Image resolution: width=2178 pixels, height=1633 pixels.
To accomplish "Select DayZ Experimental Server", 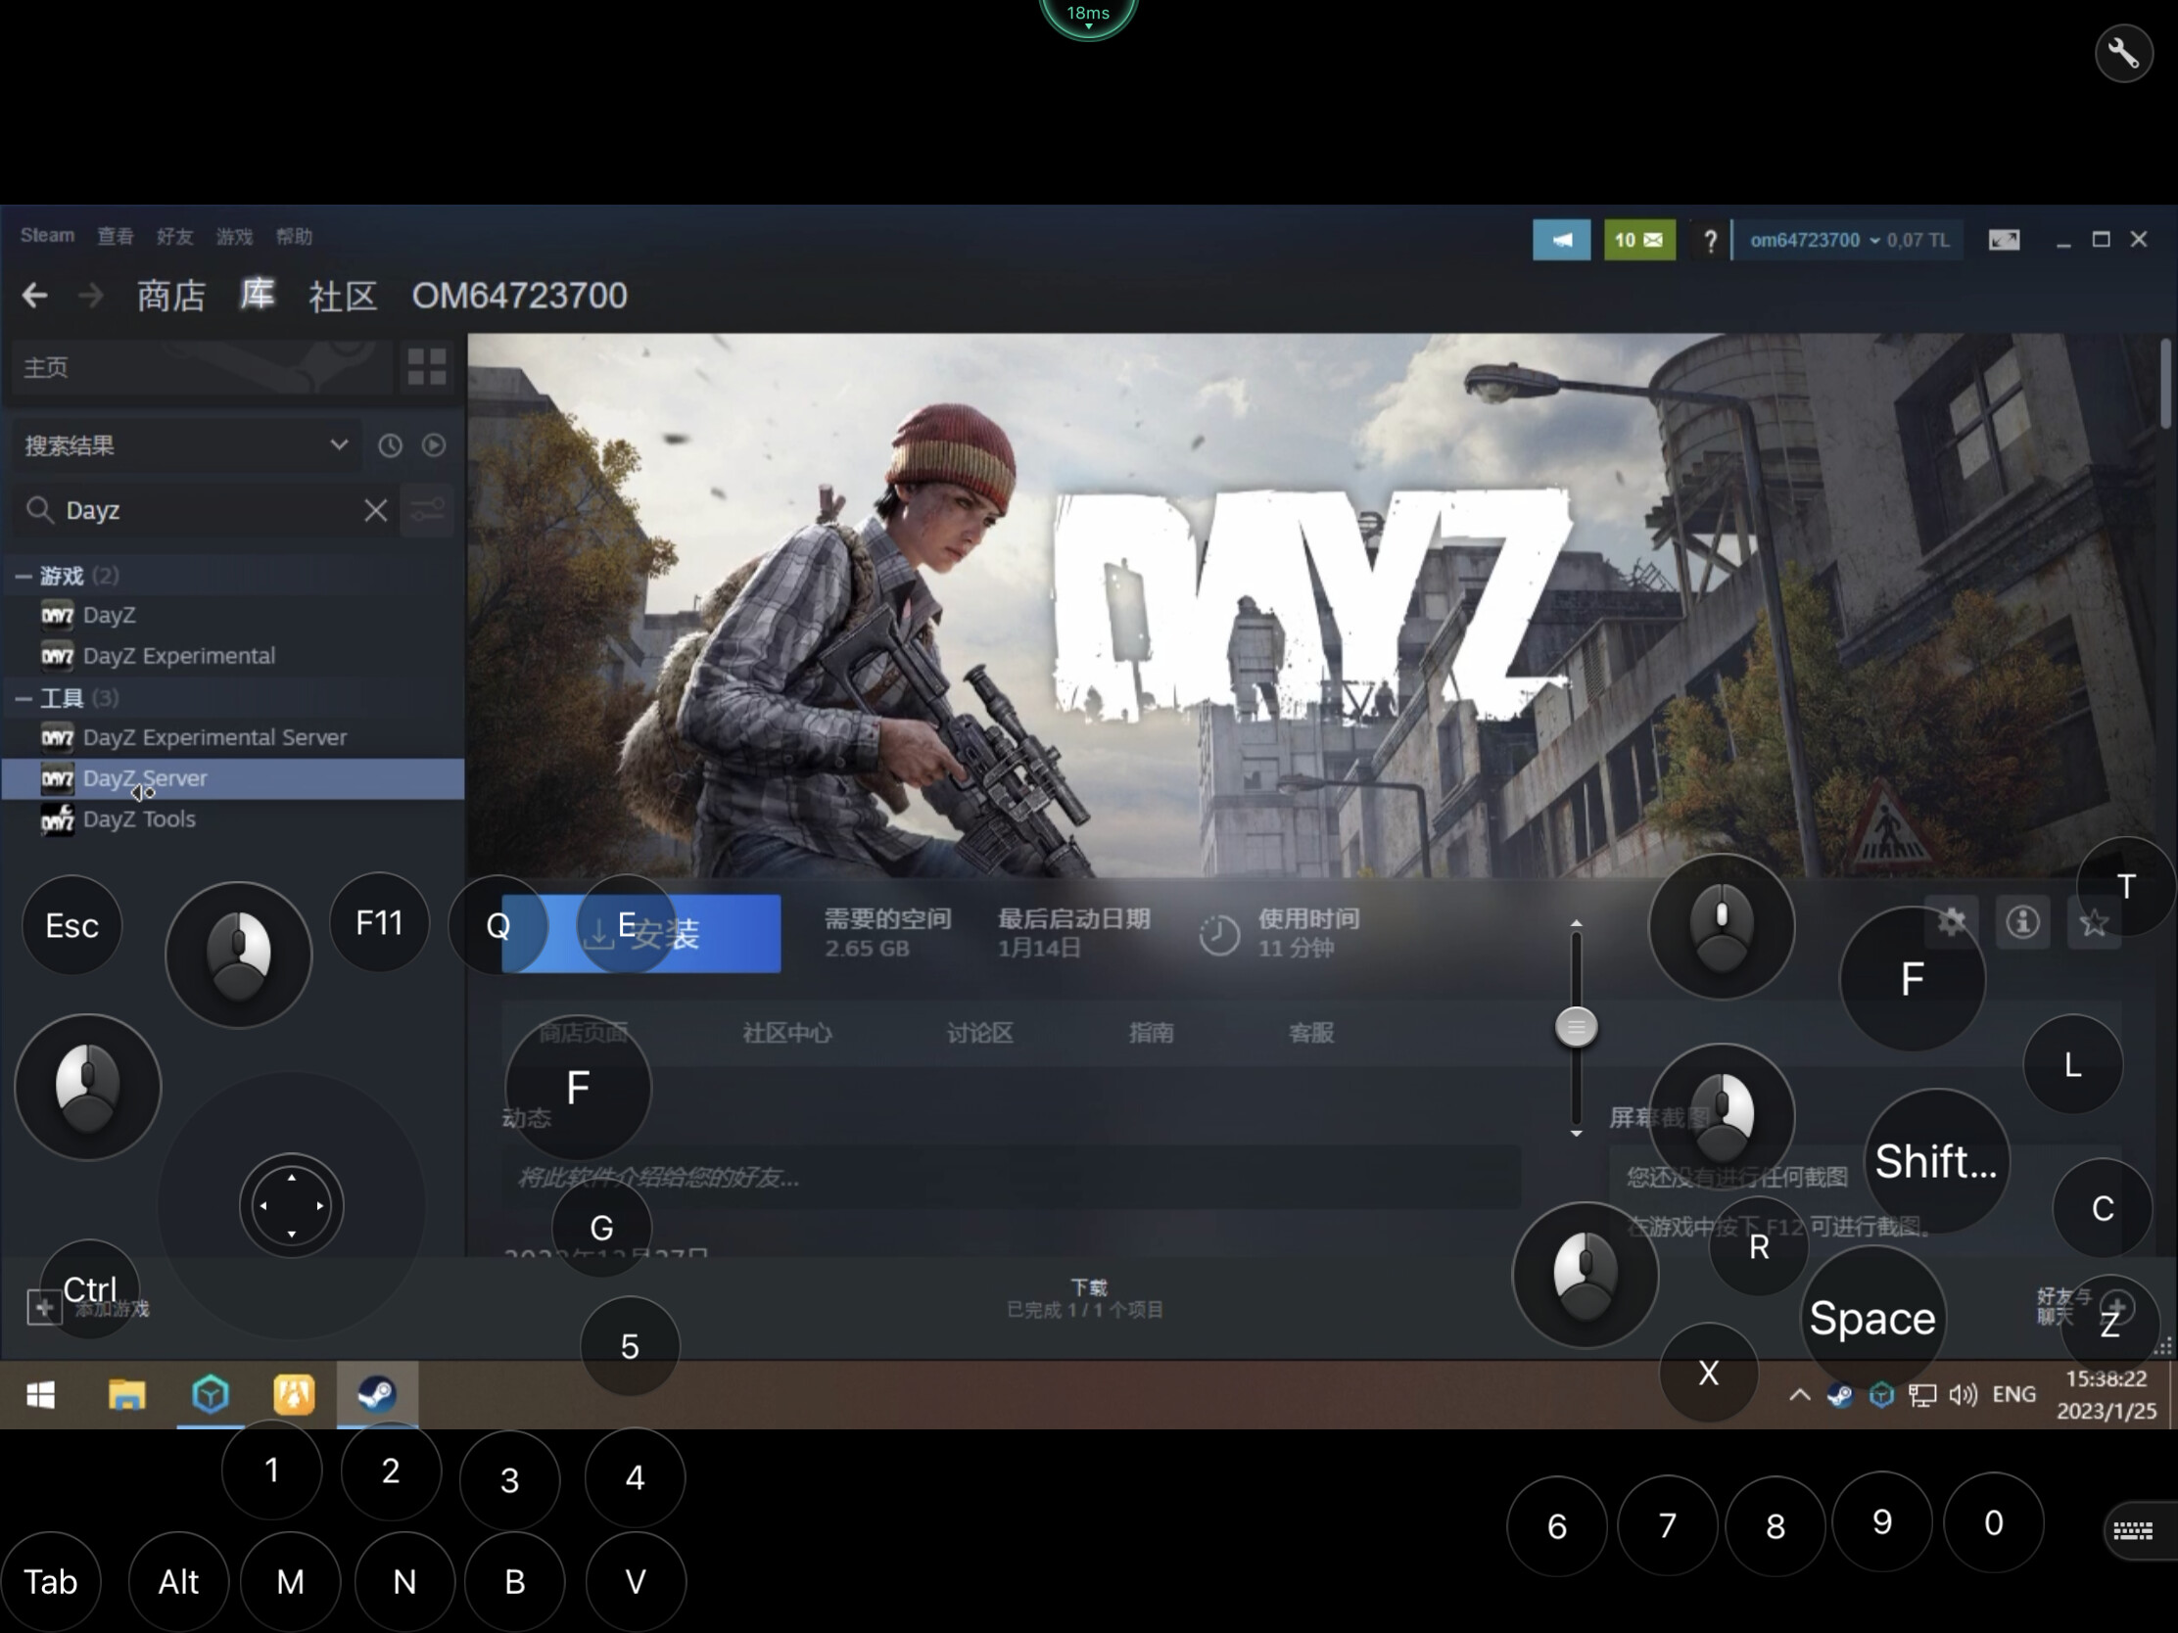I will (232, 737).
